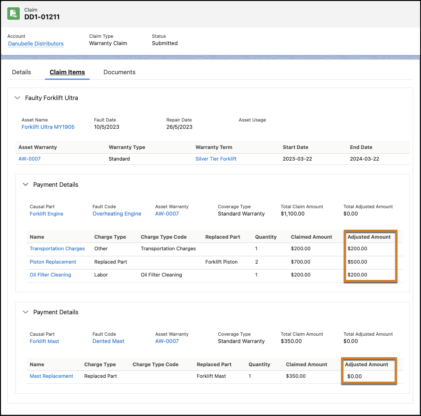Open the Forklift Mast causal part
Viewport: 421px width, 416px height.
pyautogui.click(x=44, y=341)
